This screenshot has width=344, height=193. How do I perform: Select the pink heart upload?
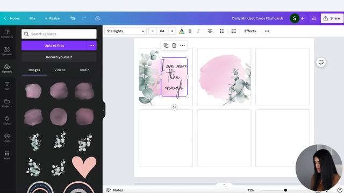(x=84, y=167)
